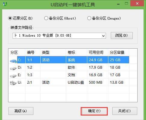This screenshot has height=120, width=146.
Task: Close the window with the red X
Action: click(137, 4)
